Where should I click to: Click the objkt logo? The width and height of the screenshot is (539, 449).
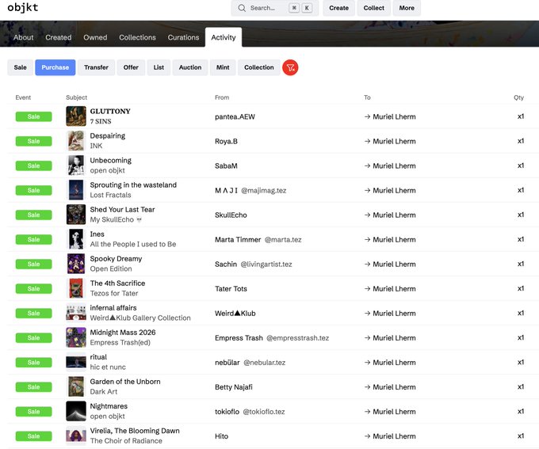(23, 8)
